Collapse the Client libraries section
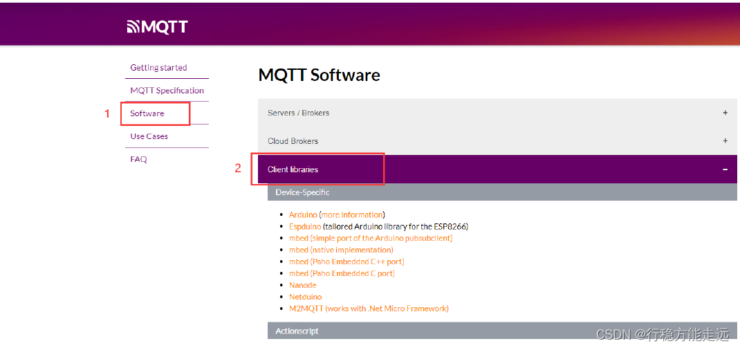The height and width of the screenshot is (348, 740). (497, 169)
